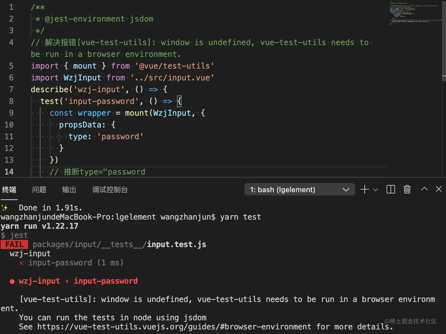Click the '推断type="password' comment
Screen dimensions: 446x334
[98, 172]
